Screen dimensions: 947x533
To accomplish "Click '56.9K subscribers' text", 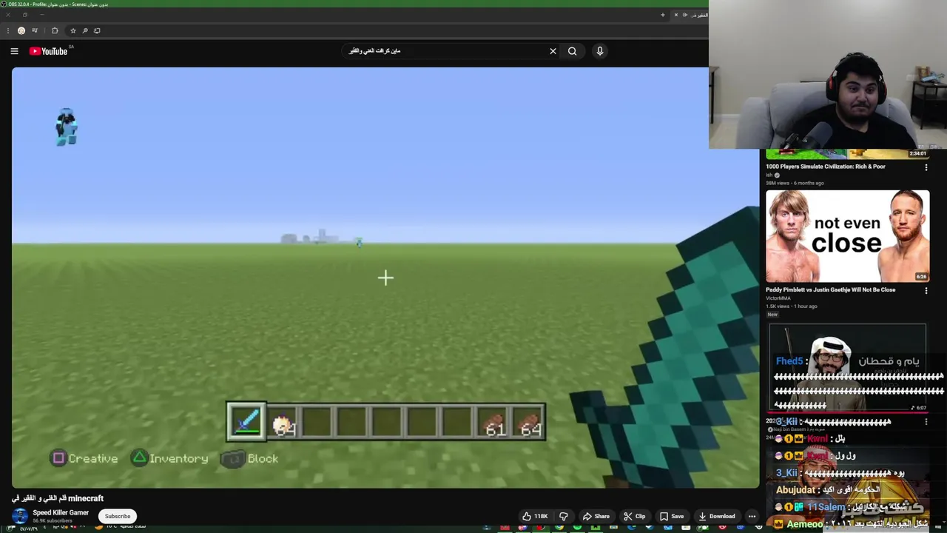I will pos(53,520).
